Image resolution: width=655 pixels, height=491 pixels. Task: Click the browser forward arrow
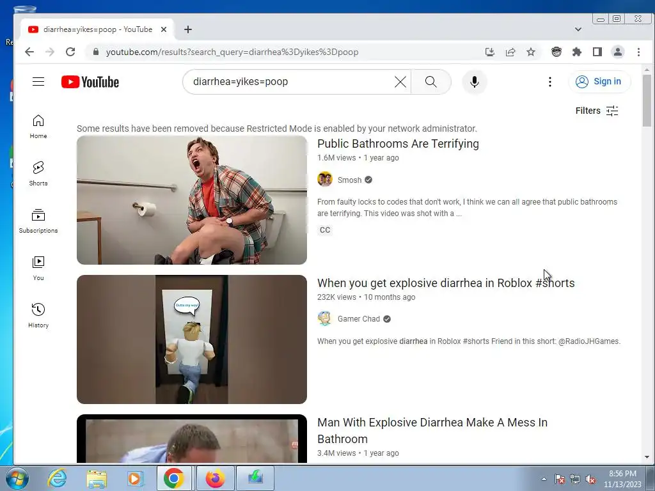coord(50,52)
